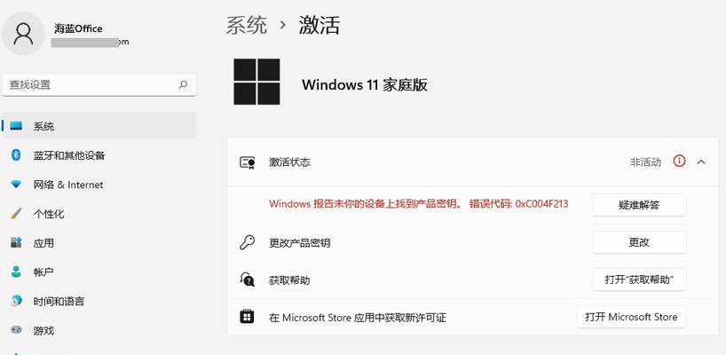Select the Personalization brush icon
This screenshot has width=726, height=355.
tap(16, 214)
